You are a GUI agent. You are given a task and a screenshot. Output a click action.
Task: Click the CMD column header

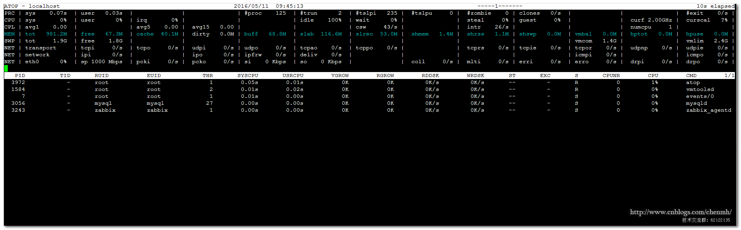[x=691, y=76]
